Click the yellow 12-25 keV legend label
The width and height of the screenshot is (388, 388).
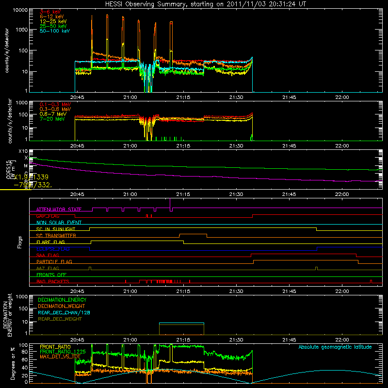click(x=53, y=21)
